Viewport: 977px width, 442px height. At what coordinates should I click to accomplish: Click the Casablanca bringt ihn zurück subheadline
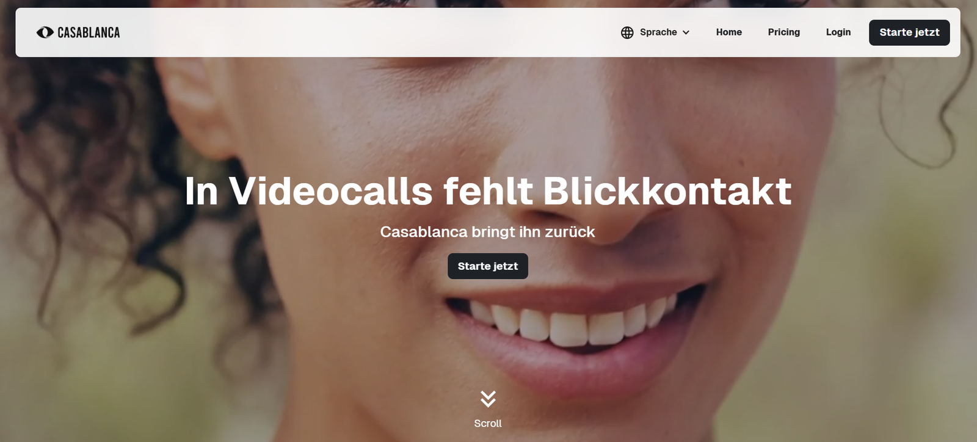(x=487, y=232)
